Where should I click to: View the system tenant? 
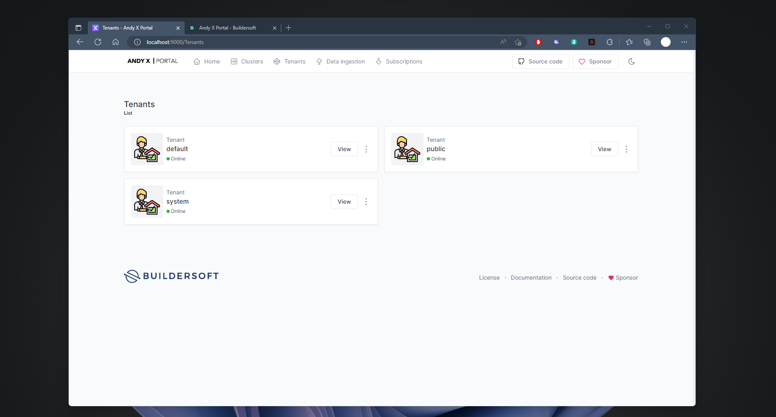click(x=344, y=202)
